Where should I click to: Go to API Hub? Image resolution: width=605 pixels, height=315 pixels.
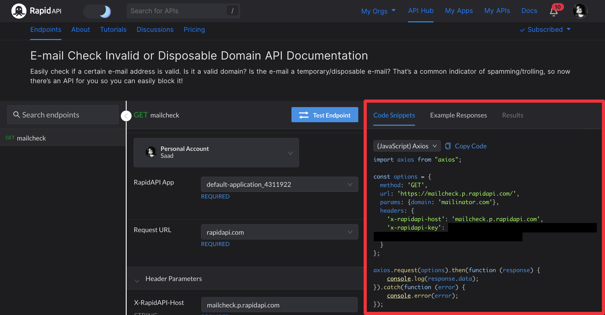(x=421, y=11)
